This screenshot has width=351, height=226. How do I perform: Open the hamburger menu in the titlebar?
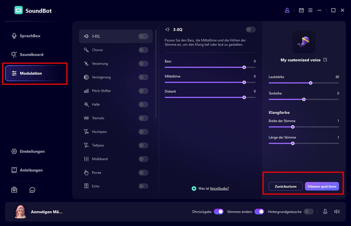(310, 10)
